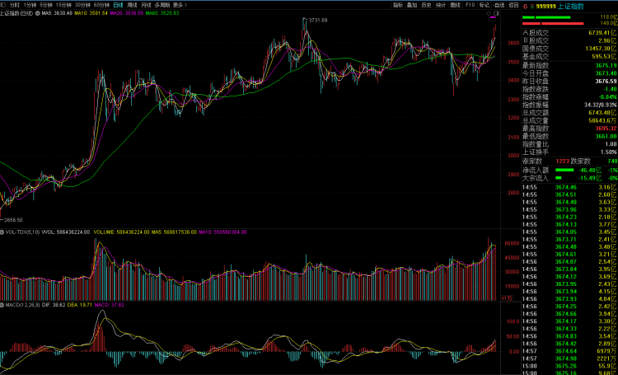This screenshot has height=375, width=618.
Task: Select the 1分钟 period tab
Action: 29,5
